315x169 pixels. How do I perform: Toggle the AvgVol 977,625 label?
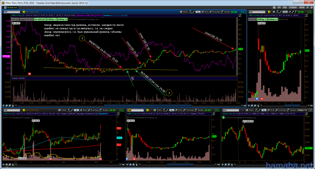pyautogui.click(x=27, y=19)
